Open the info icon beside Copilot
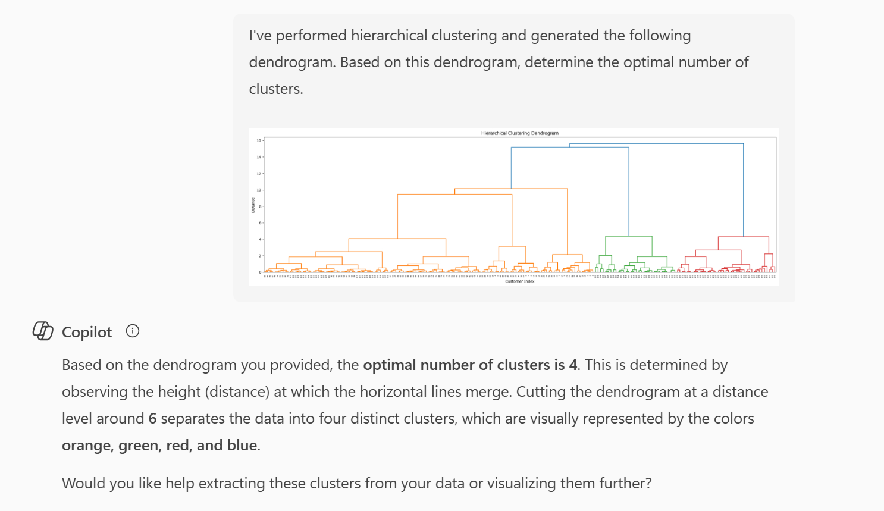Screen dimensions: 884x511 coord(133,331)
